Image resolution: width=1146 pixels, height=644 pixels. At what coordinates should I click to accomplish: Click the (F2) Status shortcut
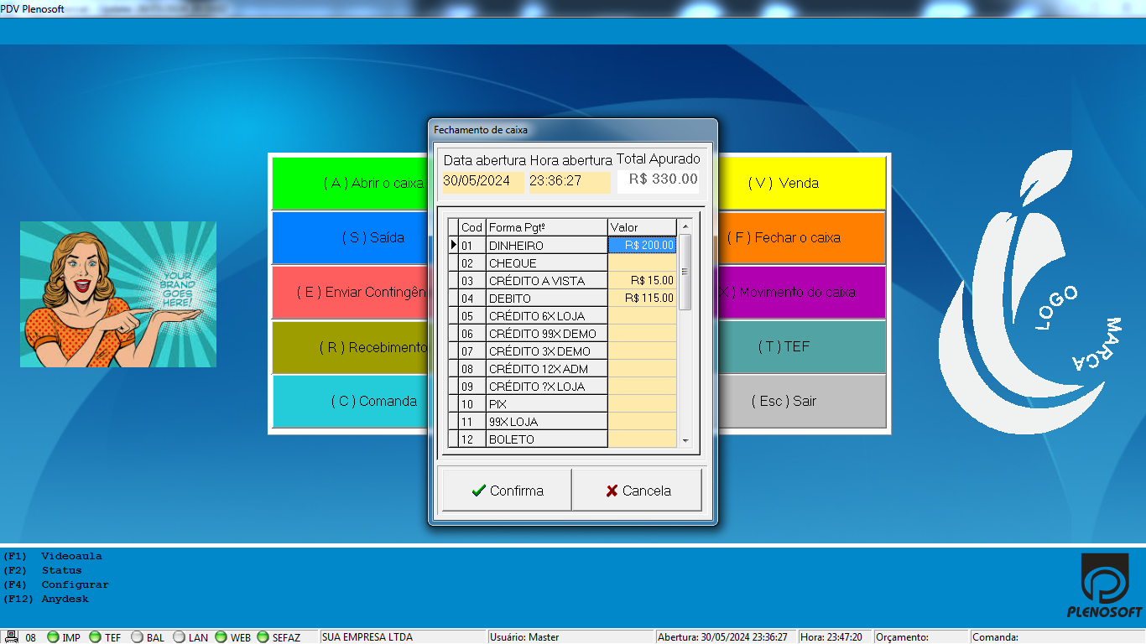43,570
